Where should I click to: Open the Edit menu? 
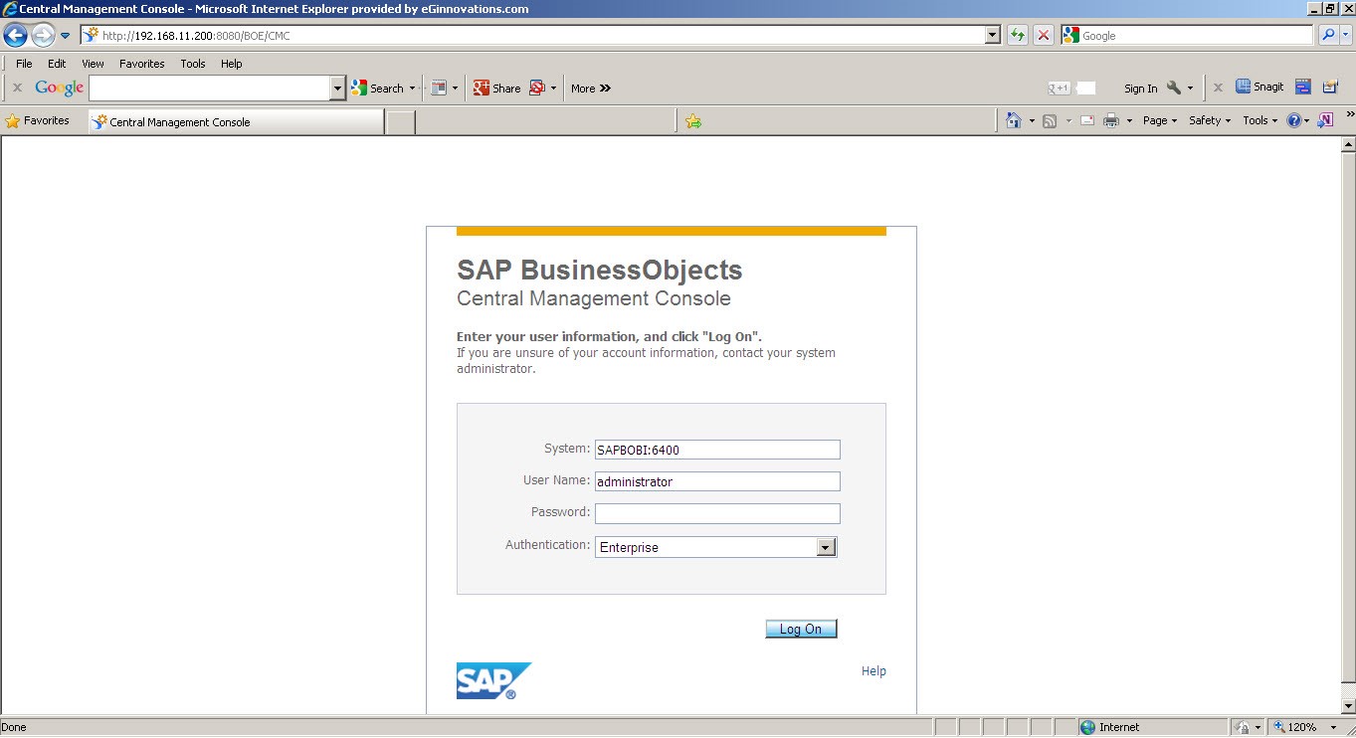click(57, 63)
